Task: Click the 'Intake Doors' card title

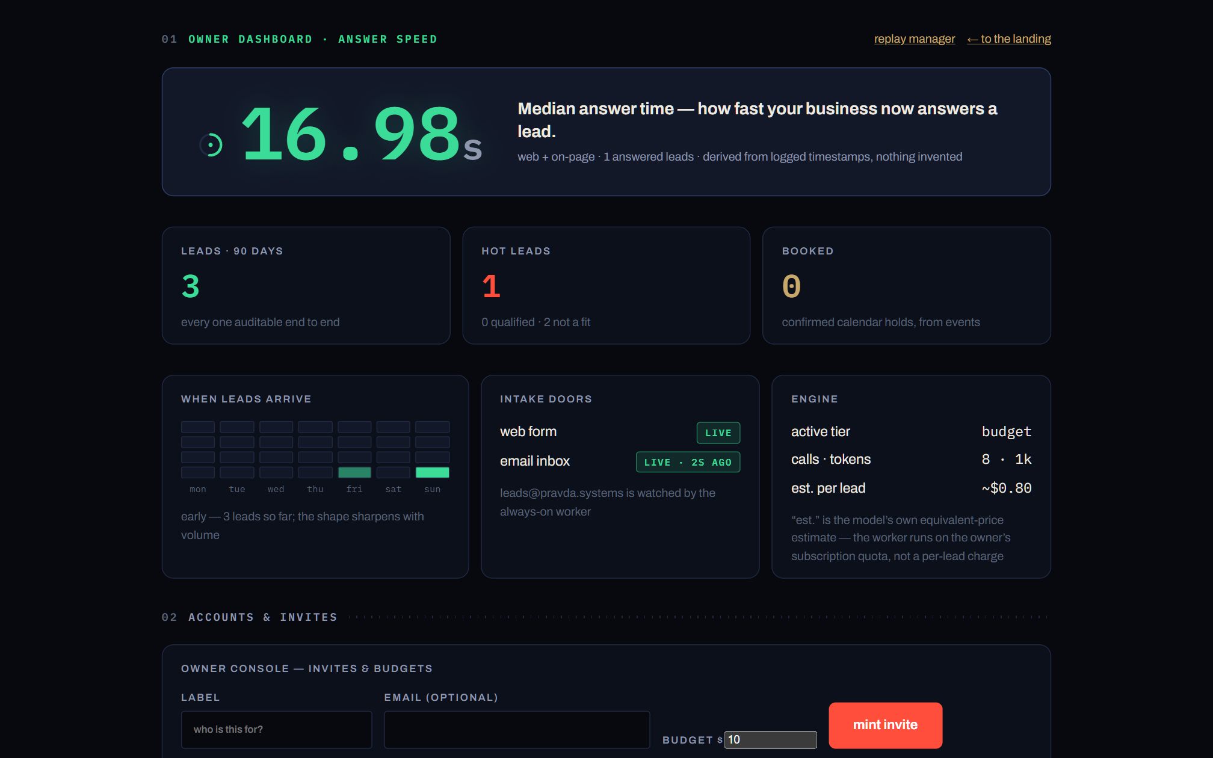Action: coord(546,399)
